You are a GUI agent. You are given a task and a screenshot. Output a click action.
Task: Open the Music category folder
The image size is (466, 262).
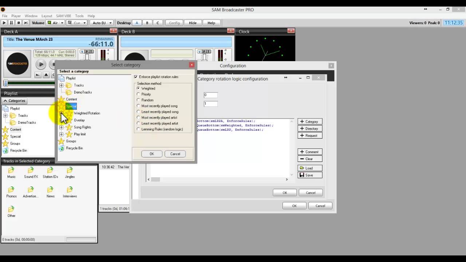11,173
